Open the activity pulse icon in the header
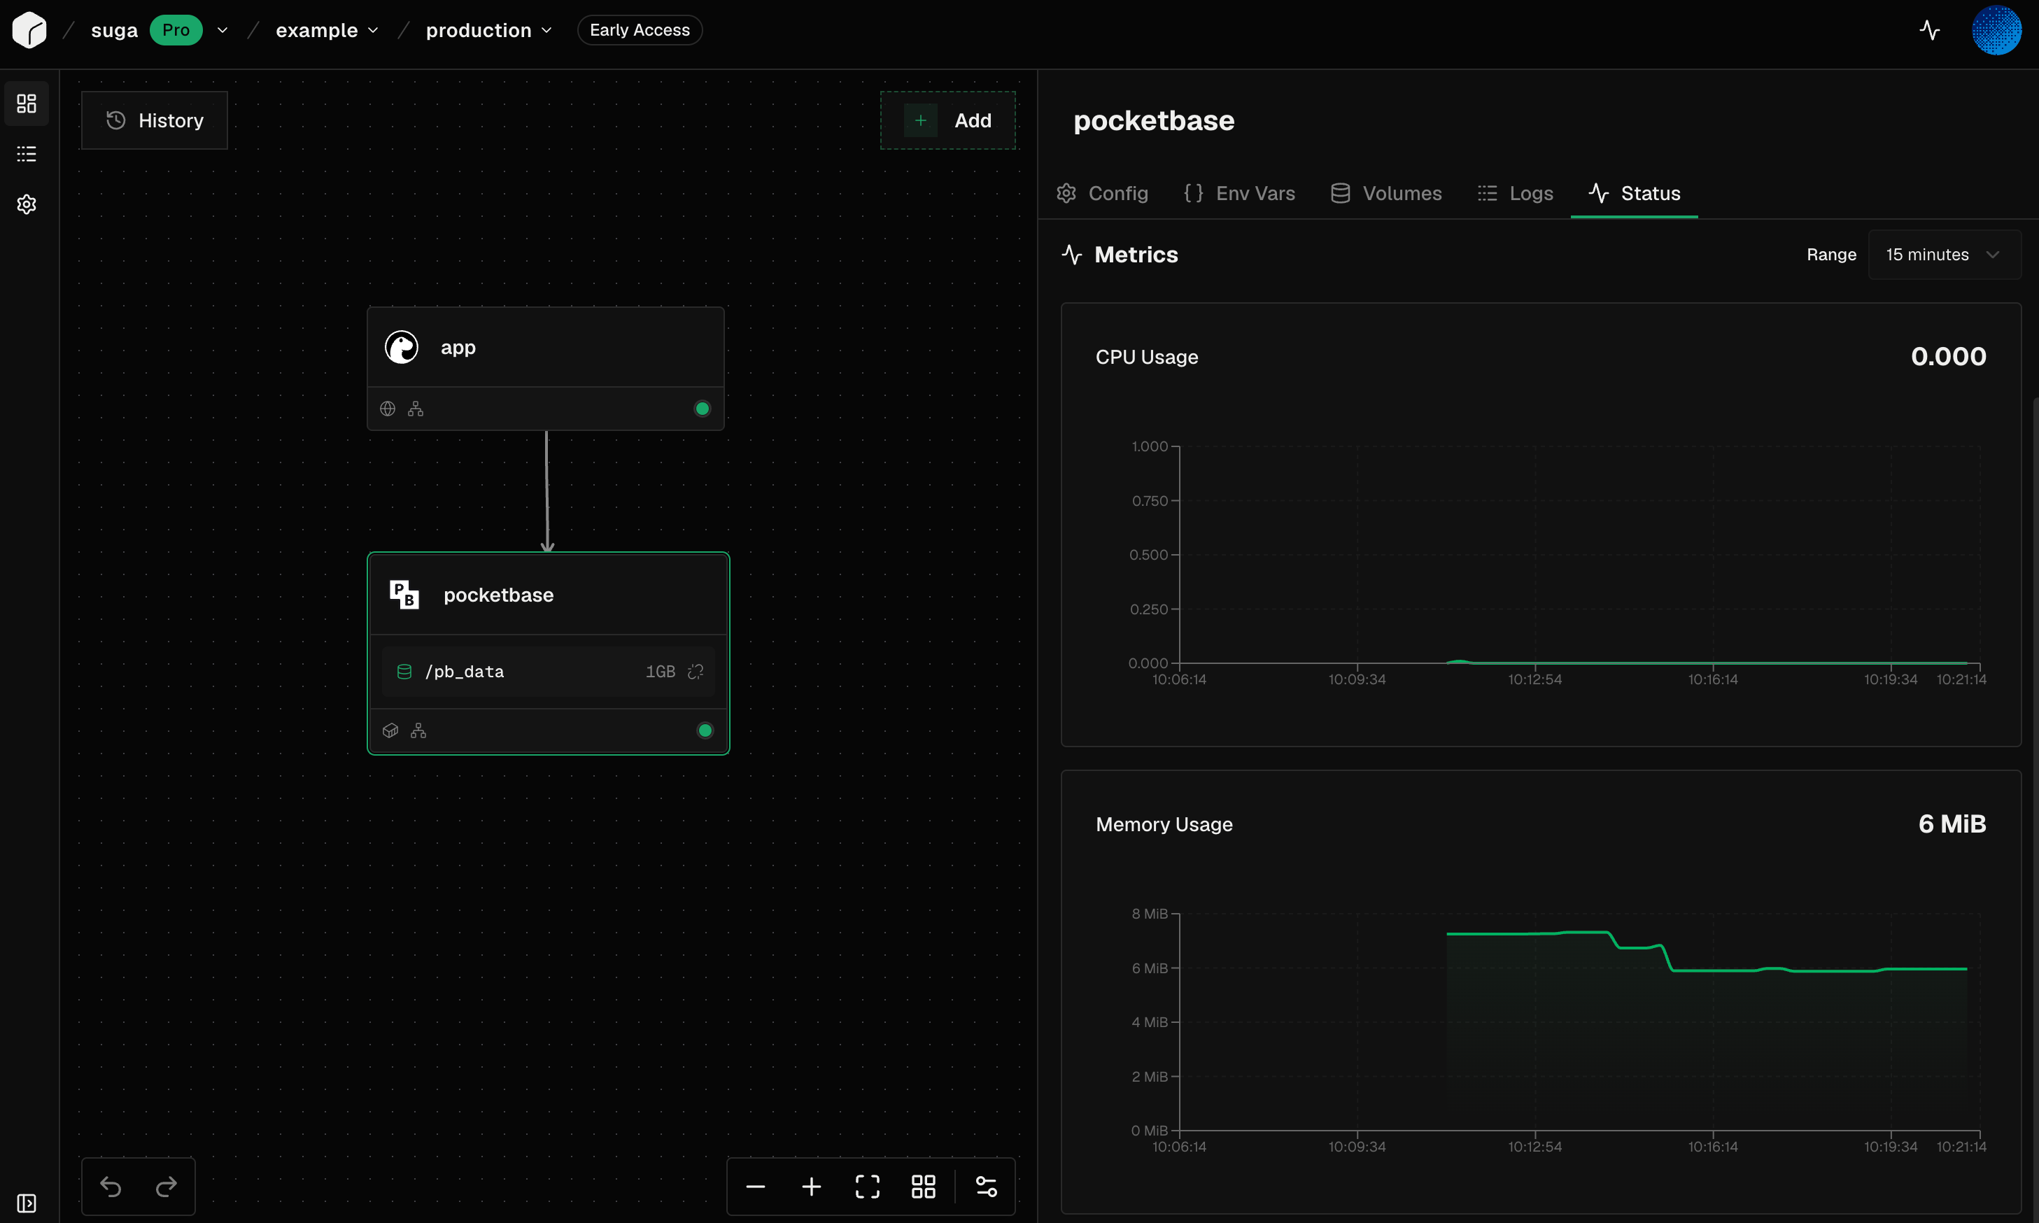This screenshot has width=2039, height=1223. 1929,31
